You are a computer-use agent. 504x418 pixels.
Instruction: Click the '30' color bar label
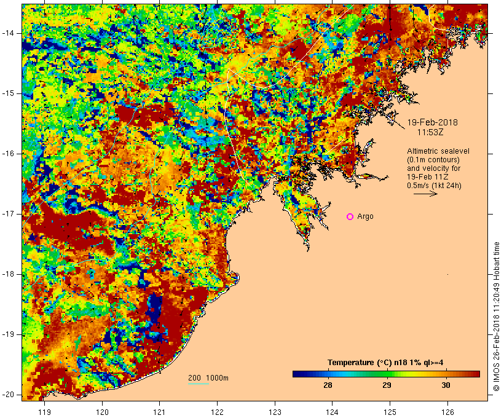pos(446,385)
